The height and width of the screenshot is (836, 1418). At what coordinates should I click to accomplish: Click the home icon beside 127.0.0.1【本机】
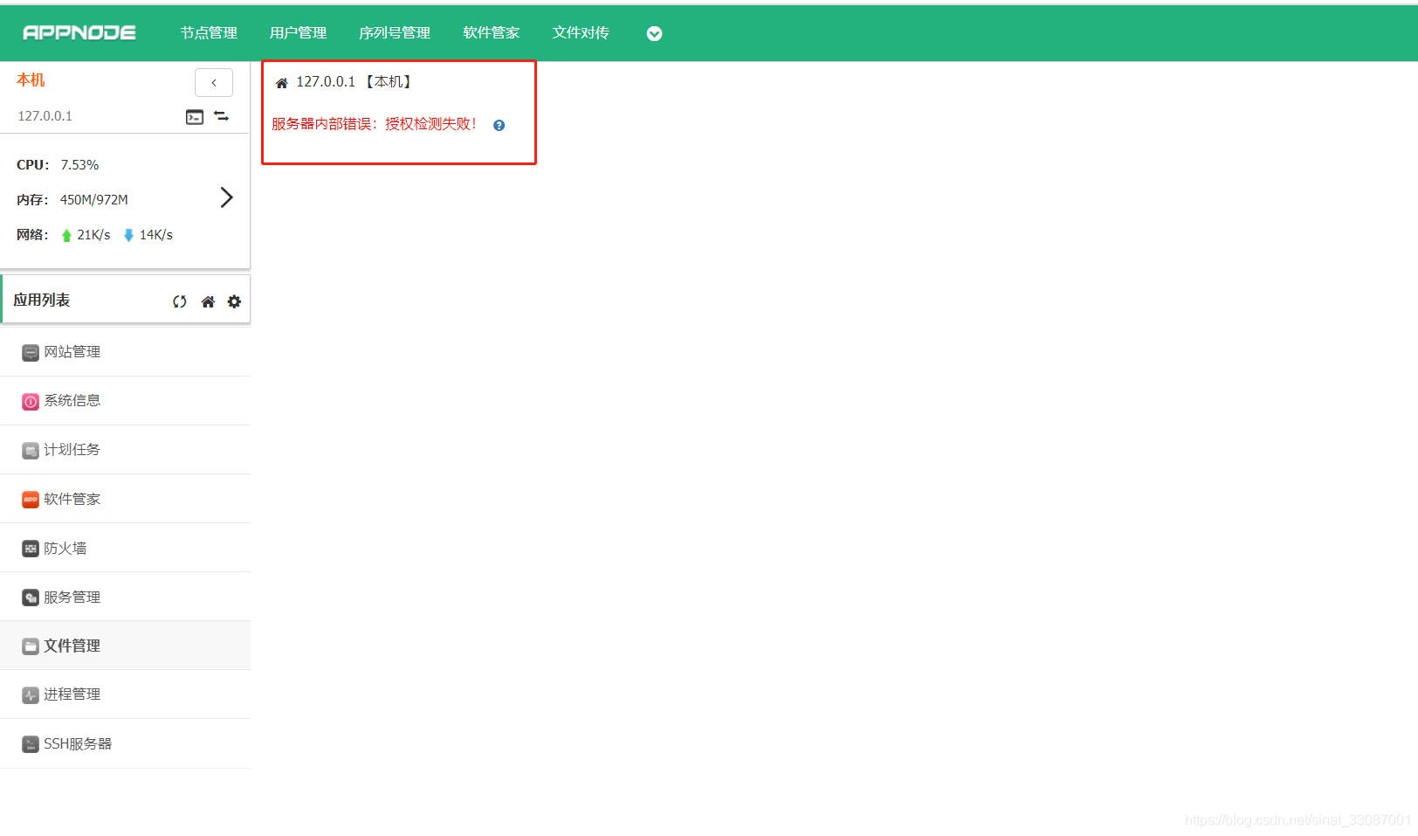[282, 83]
